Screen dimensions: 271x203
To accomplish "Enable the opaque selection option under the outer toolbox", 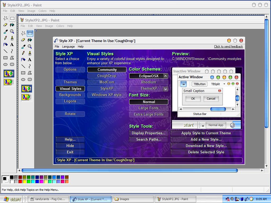I will pos(9,74).
